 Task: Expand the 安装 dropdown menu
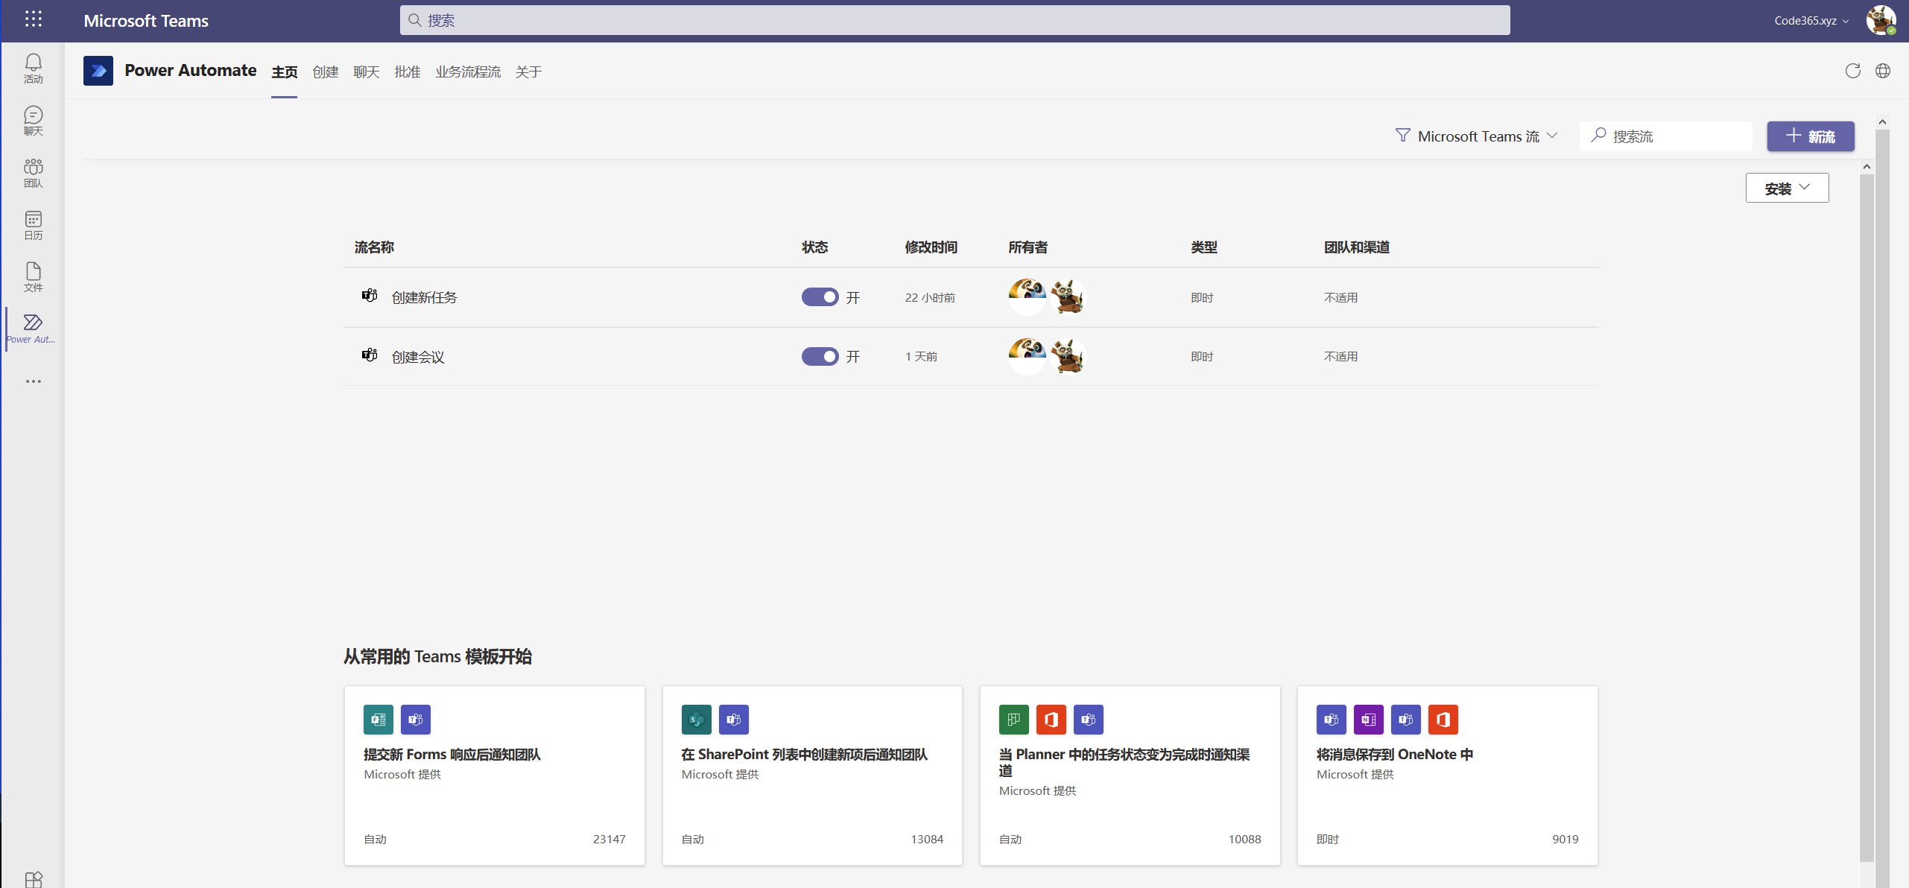1787,188
